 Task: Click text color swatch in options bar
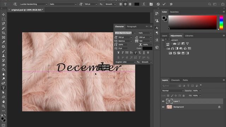[x=137, y=4]
